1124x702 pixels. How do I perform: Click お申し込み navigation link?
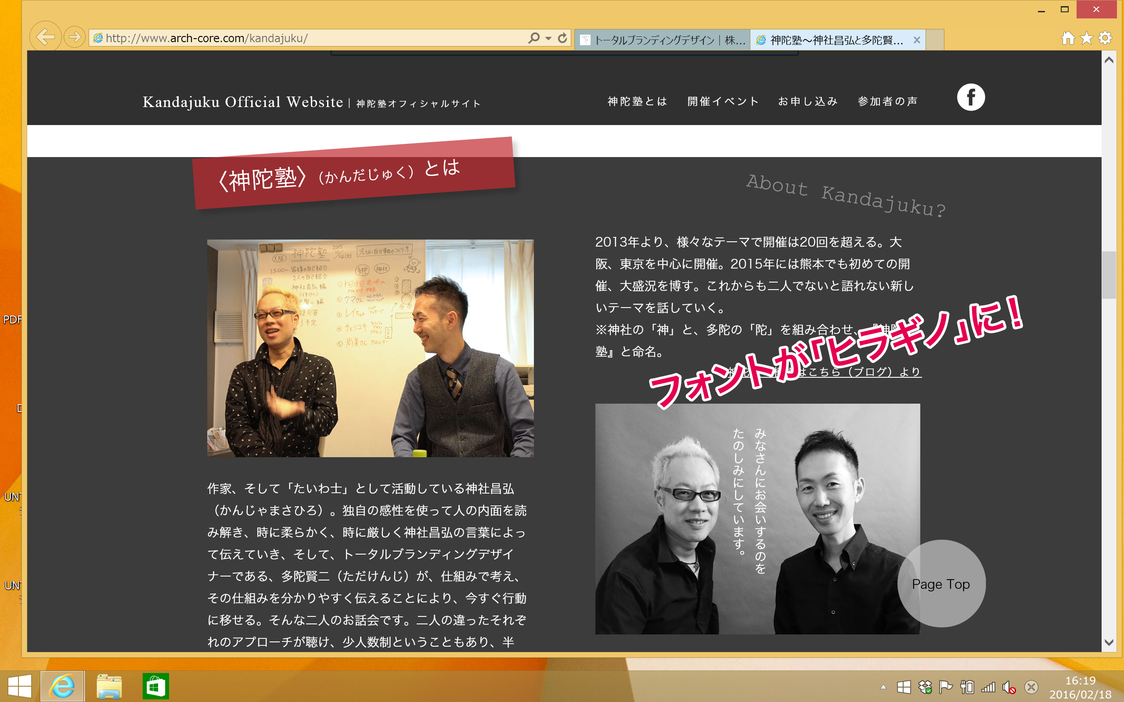(x=808, y=101)
